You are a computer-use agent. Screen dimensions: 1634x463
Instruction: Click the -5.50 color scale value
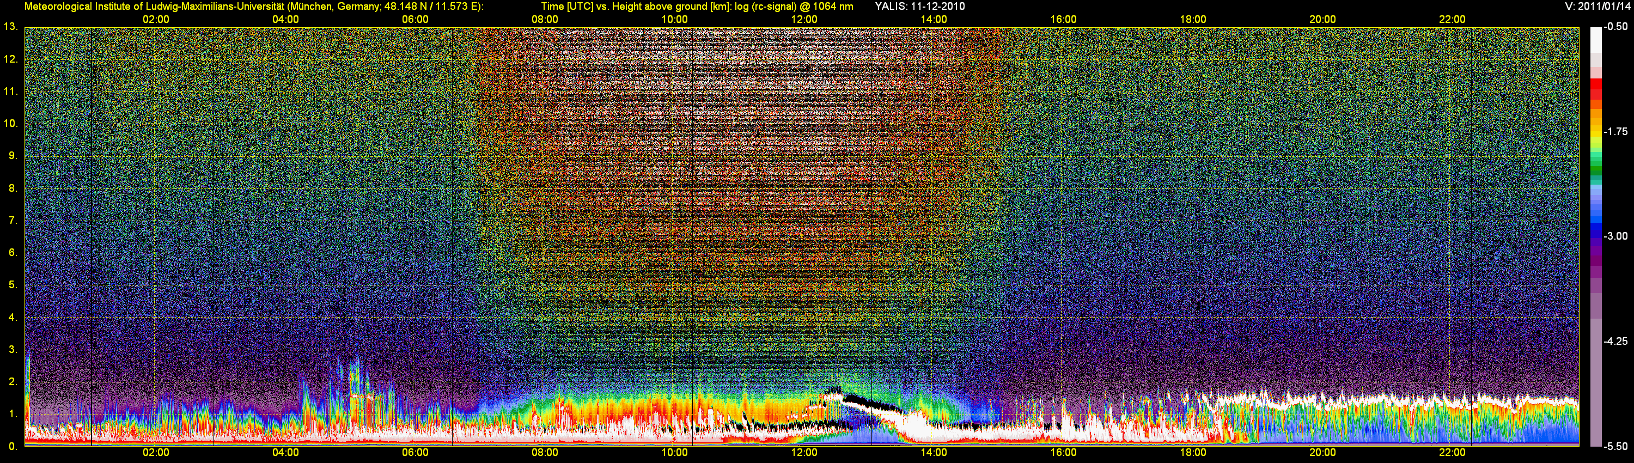(1615, 446)
